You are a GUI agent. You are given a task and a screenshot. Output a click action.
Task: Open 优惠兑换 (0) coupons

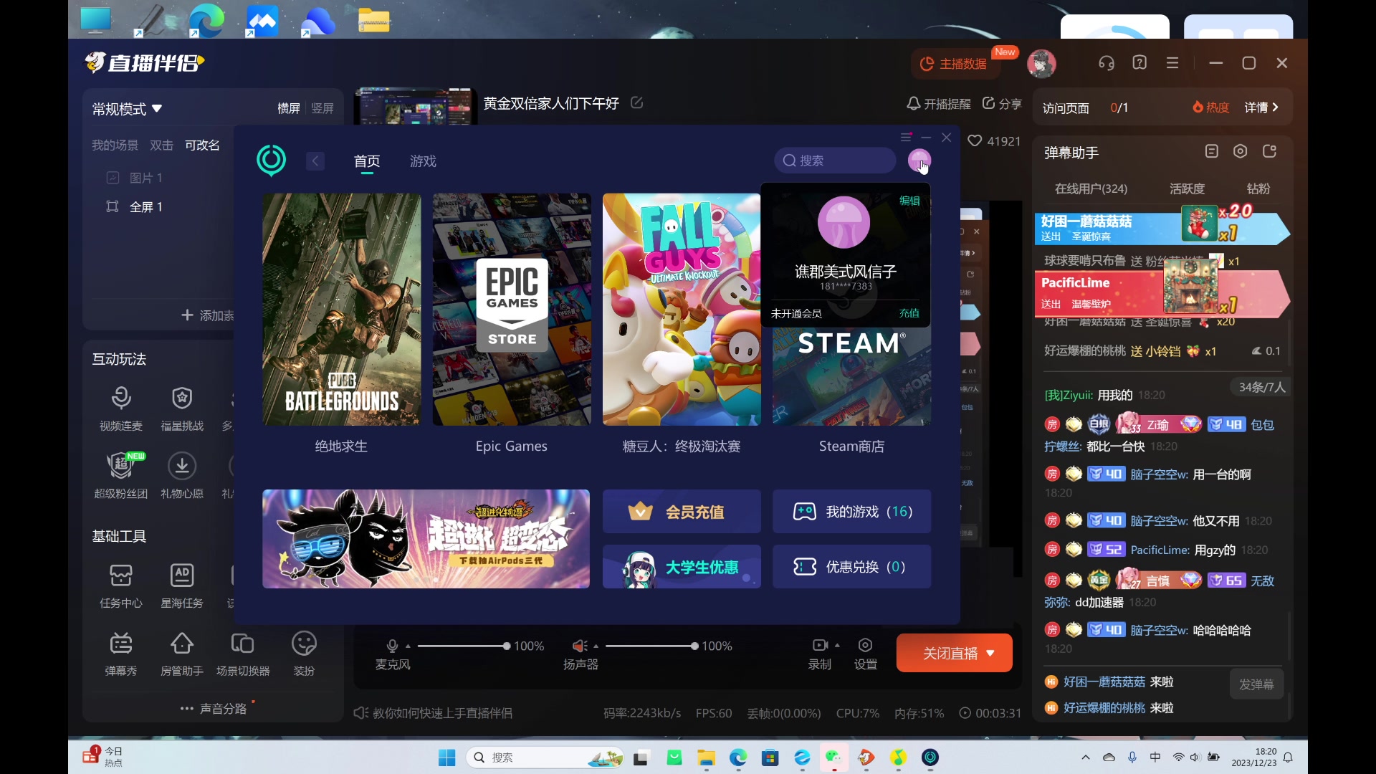[x=852, y=567]
